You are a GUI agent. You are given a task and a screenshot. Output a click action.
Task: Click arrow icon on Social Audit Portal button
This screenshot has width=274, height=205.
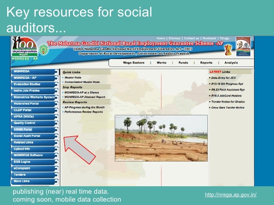56,136
